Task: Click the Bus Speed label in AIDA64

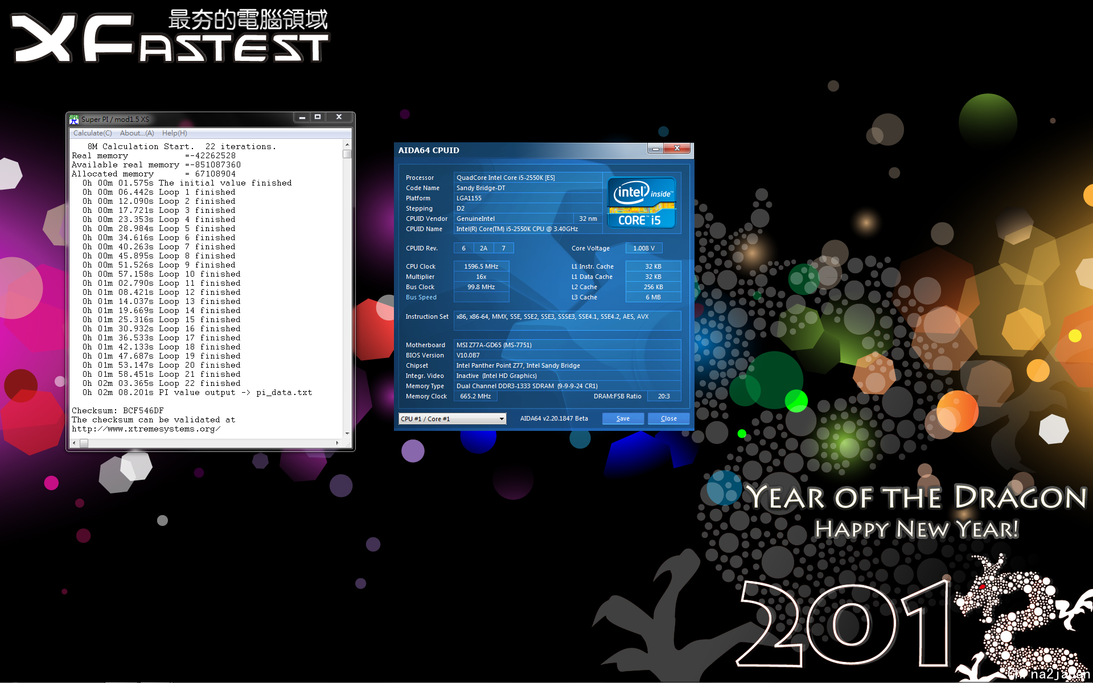Action: click(x=421, y=297)
